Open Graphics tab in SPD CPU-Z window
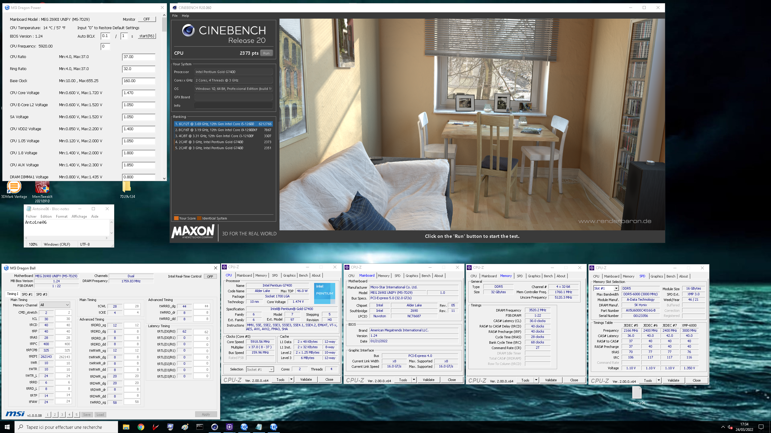Image resolution: width=771 pixels, height=433 pixels. (657, 276)
